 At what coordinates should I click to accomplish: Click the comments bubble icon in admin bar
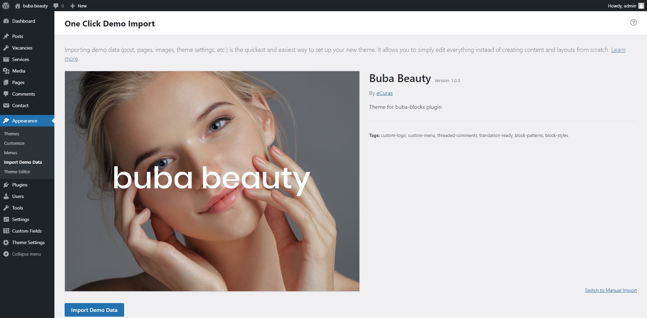[x=56, y=6]
